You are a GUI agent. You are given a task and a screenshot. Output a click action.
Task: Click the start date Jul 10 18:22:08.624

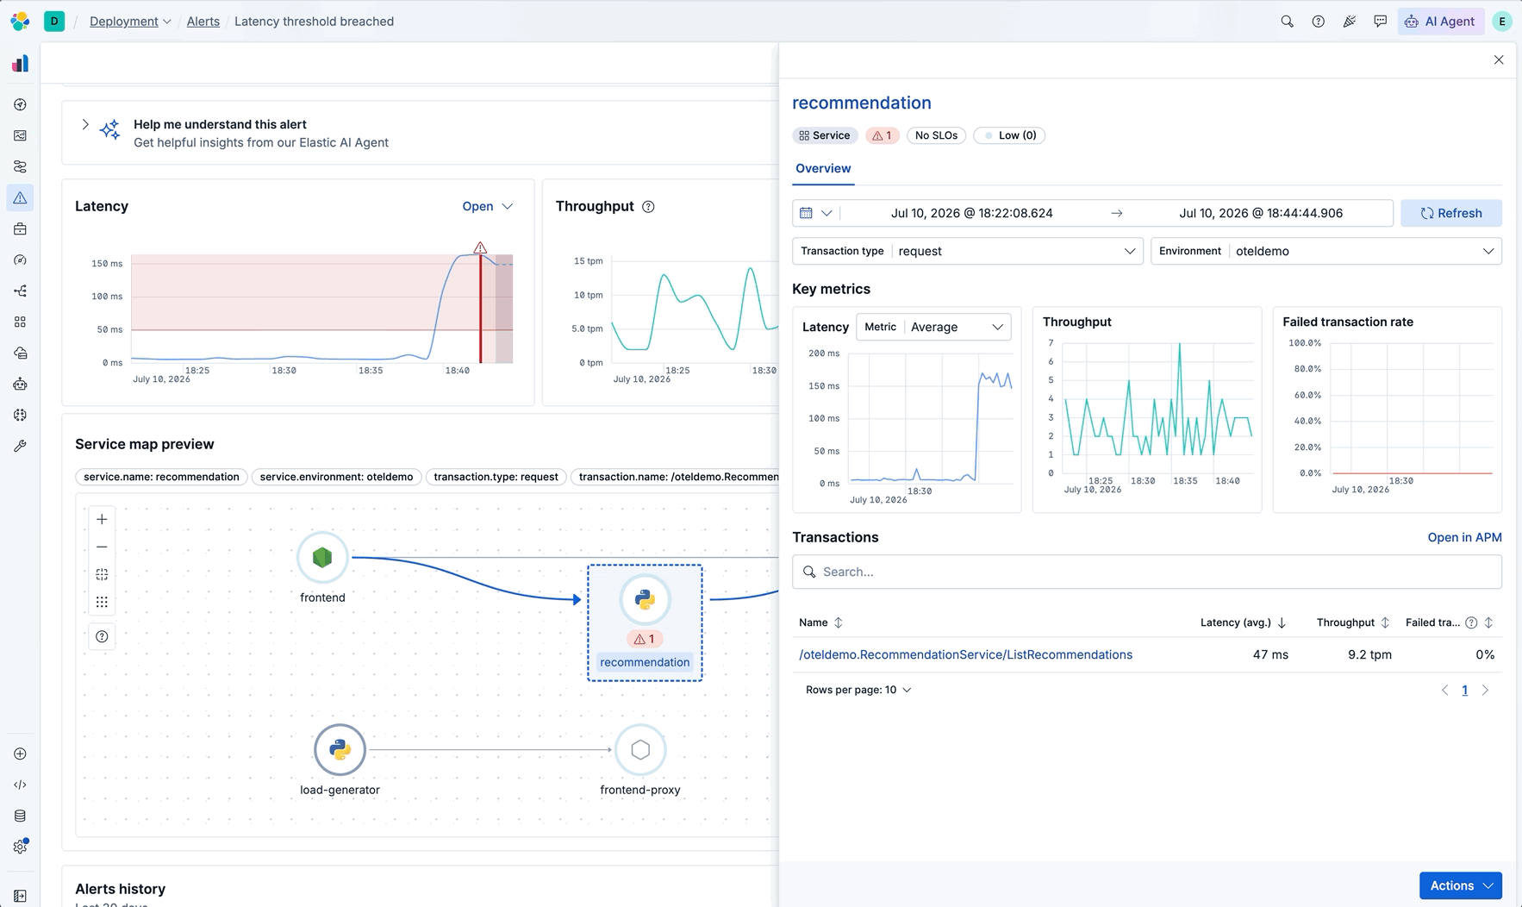pos(971,213)
